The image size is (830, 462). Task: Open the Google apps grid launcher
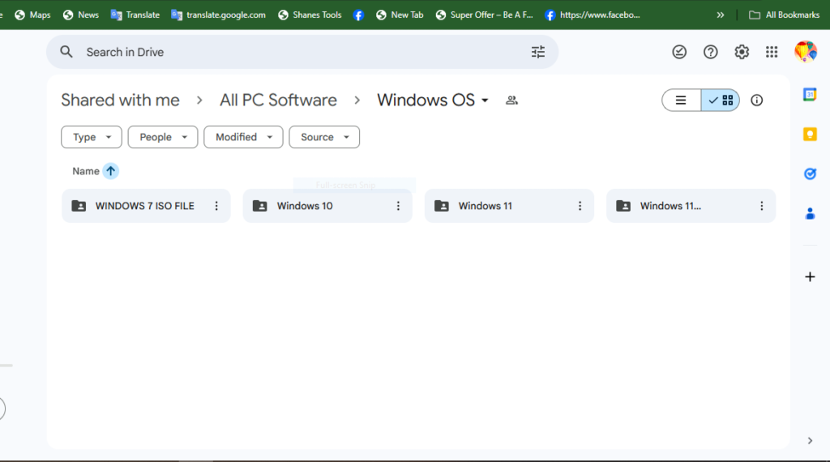pyautogui.click(x=772, y=52)
